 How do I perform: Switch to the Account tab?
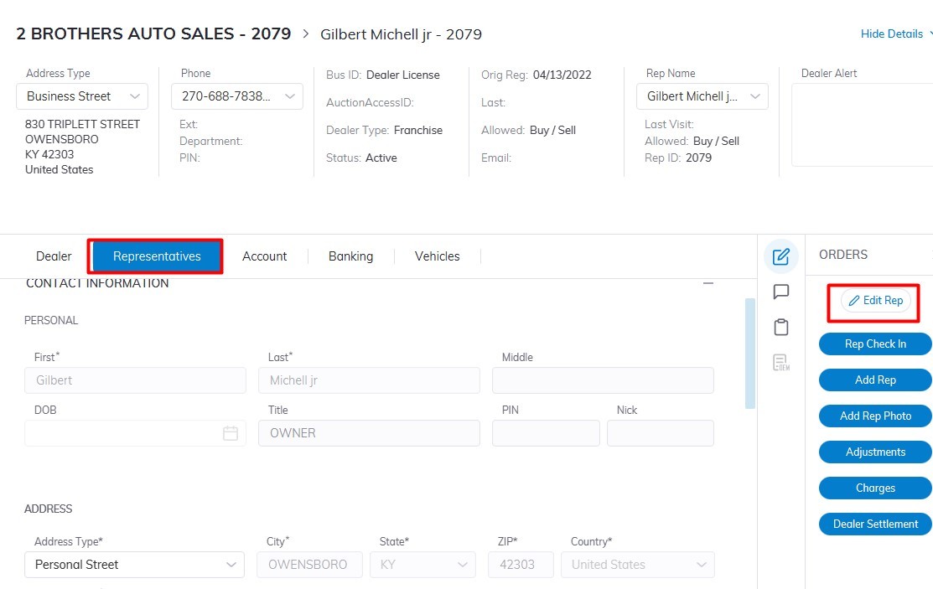tap(264, 256)
